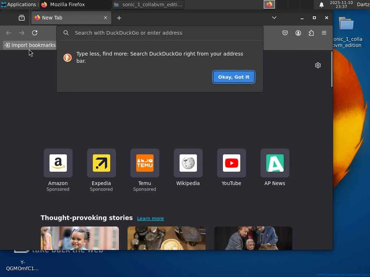370x277 pixels.
Task: Open the Pocket save icon
Action: point(285,33)
